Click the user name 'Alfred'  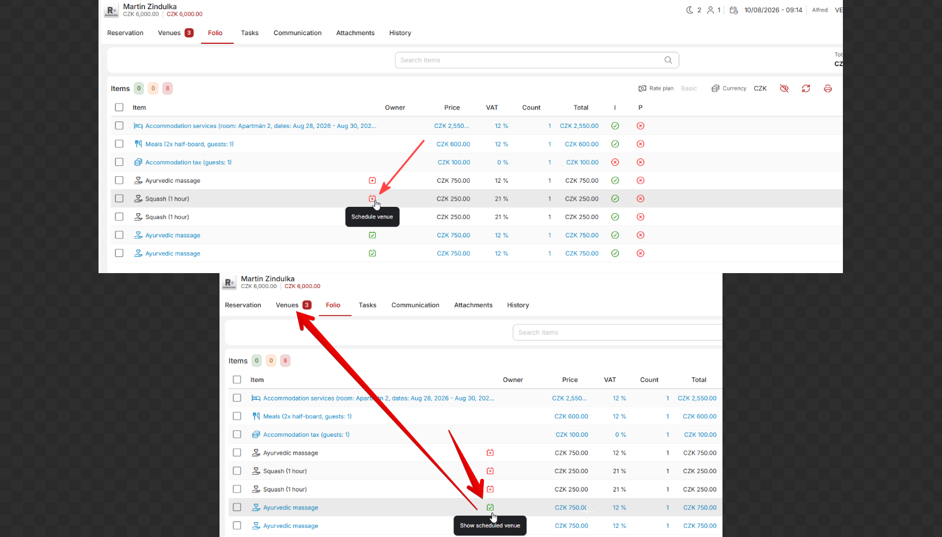[820, 10]
